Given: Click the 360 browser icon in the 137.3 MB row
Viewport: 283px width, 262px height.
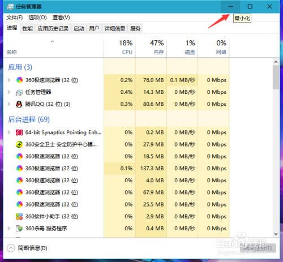Looking at the screenshot, I should coord(19,168).
